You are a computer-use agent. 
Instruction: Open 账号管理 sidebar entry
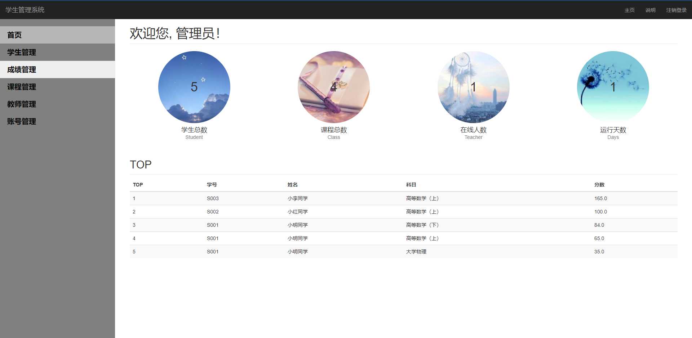tap(57, 121)
